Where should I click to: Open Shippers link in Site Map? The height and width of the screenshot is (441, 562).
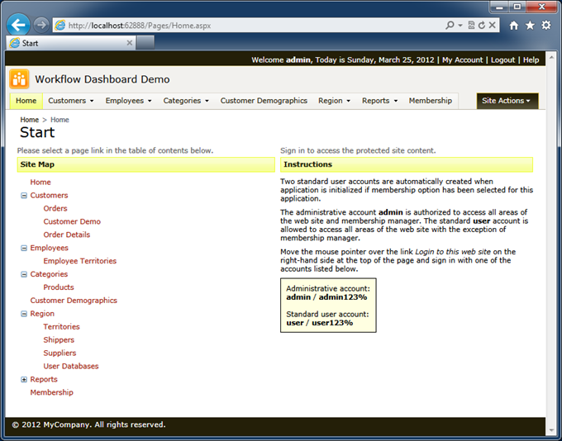[59, 339]
